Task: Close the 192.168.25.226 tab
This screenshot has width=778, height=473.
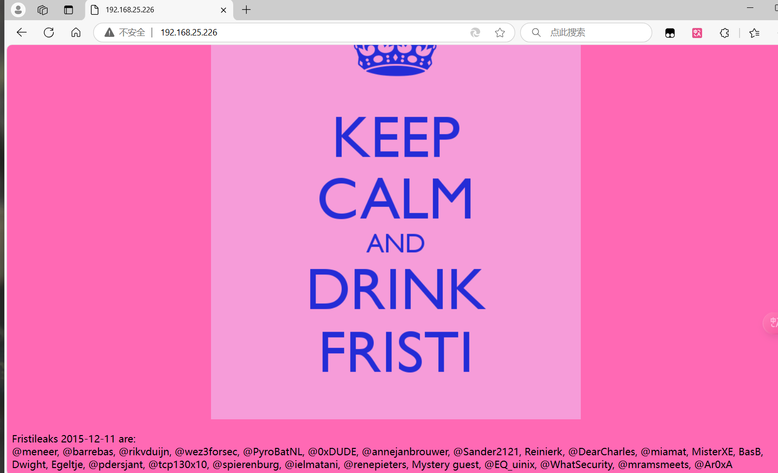Action: (x=223, y=10)
